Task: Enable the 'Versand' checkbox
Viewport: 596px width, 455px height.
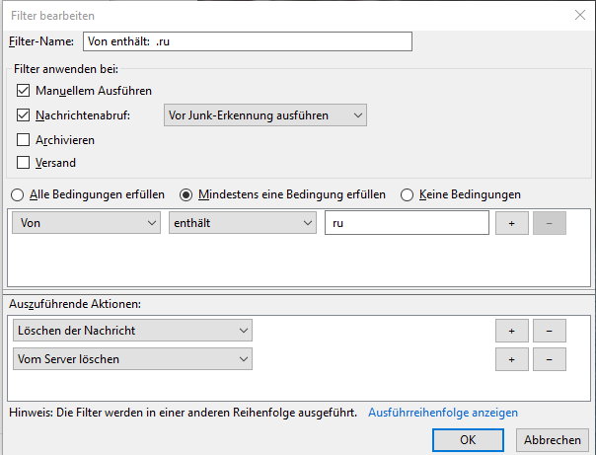Action: tap(25, 163)
